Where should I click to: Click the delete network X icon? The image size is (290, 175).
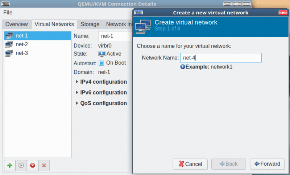(44, 165)
